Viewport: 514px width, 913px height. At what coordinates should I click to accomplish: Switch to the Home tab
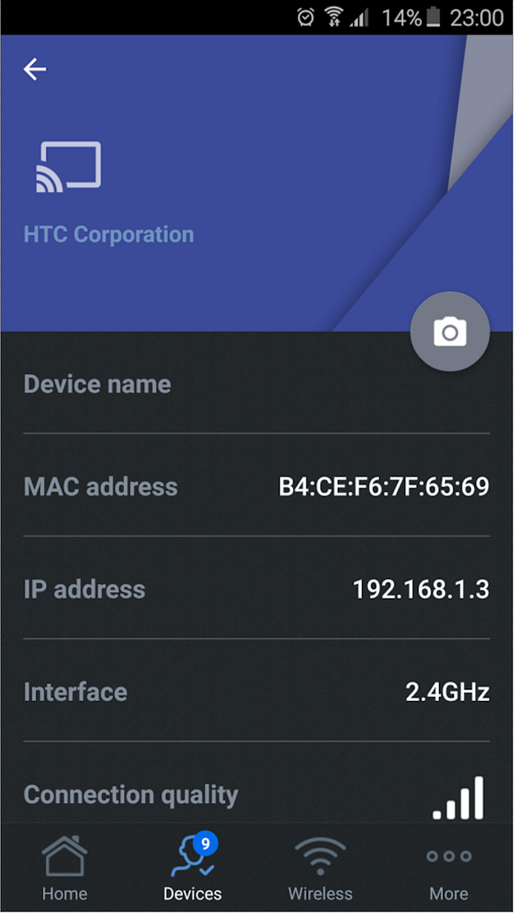[x=65, y=893]
